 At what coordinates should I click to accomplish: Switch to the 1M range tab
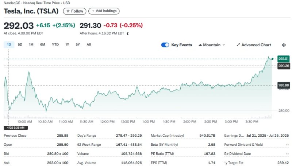[31, 44]
